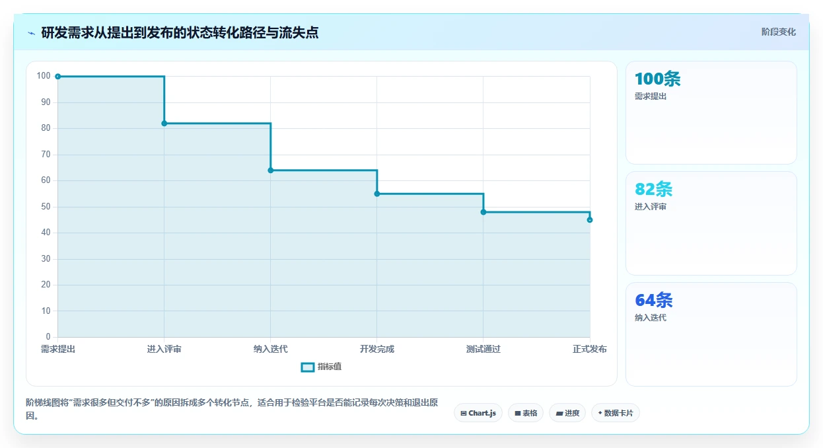The height and width of the screenshot is (448, 823).
Task: Click the 64条 value in third card
Action: pos(653,301)
